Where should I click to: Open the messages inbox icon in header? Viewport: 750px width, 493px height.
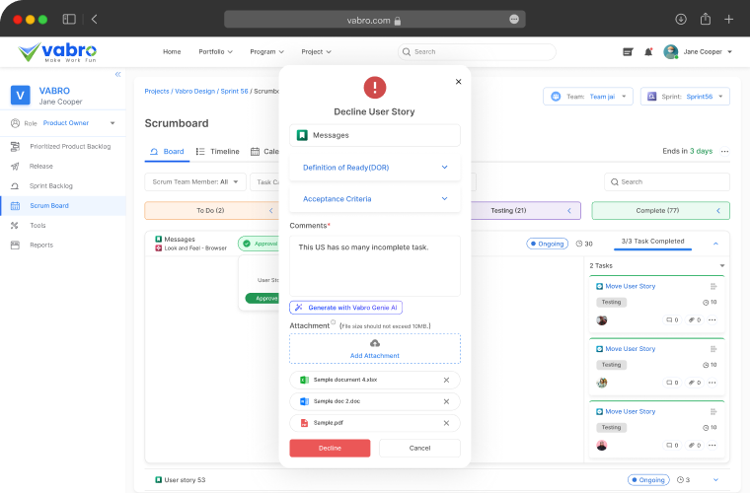(x=628, y=51)
